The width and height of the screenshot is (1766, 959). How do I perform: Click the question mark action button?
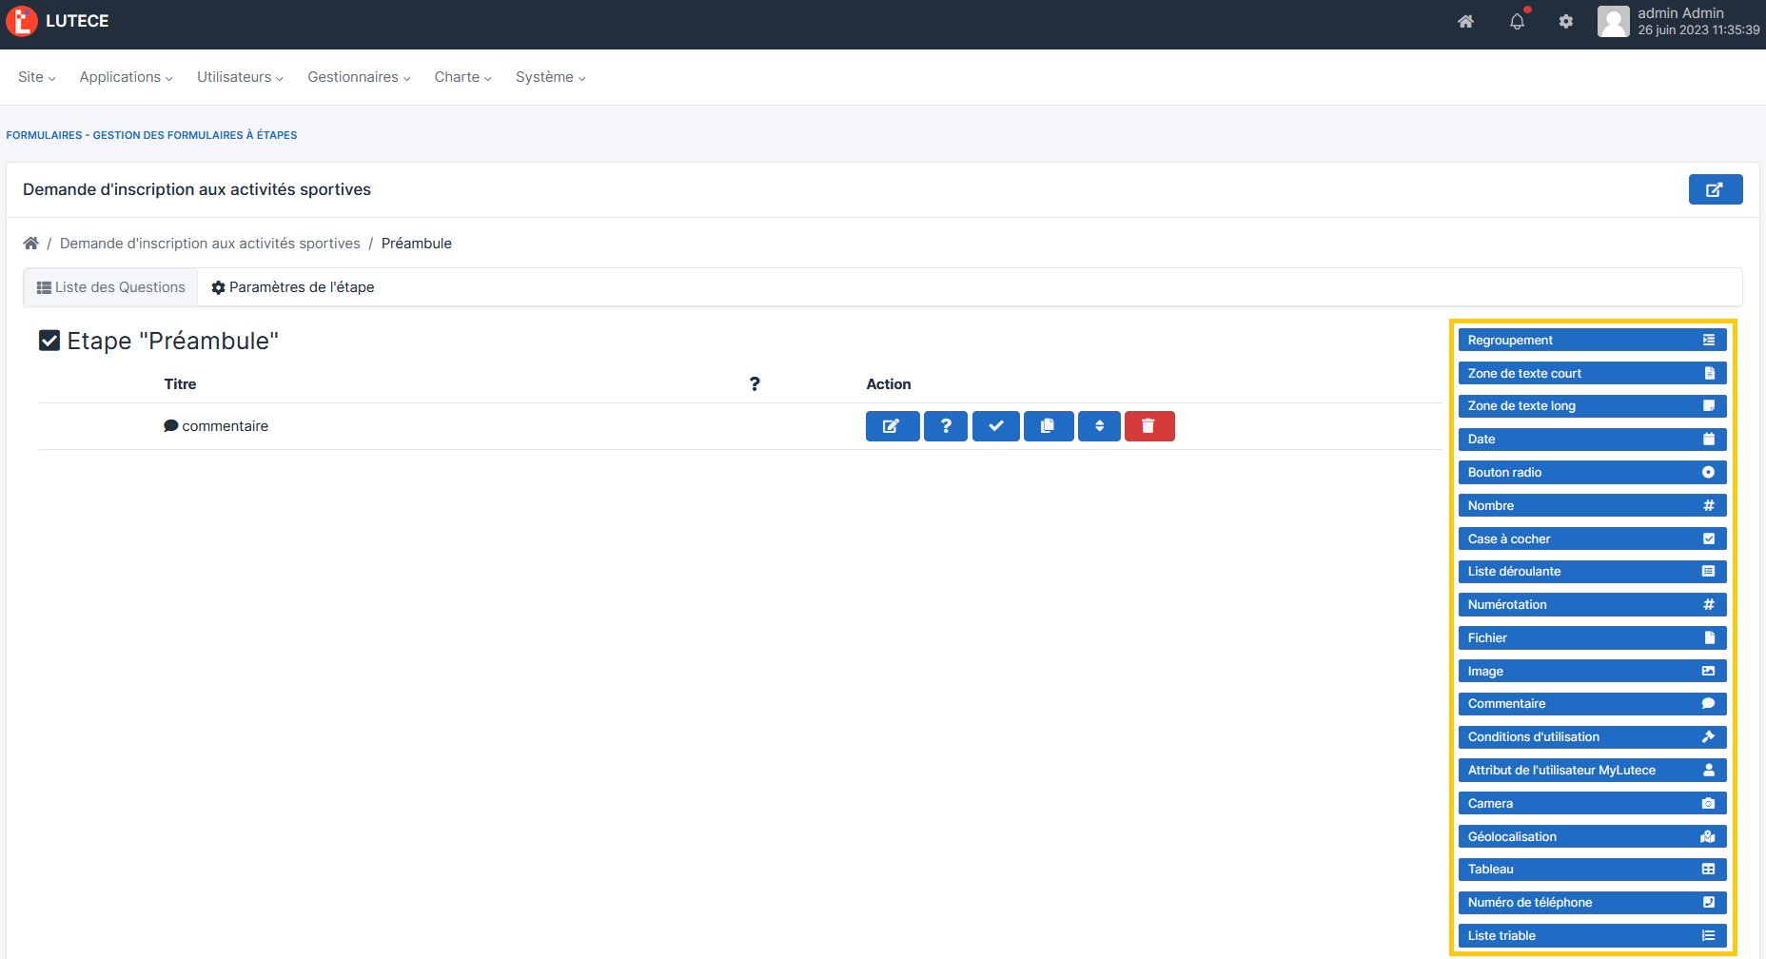945,426
